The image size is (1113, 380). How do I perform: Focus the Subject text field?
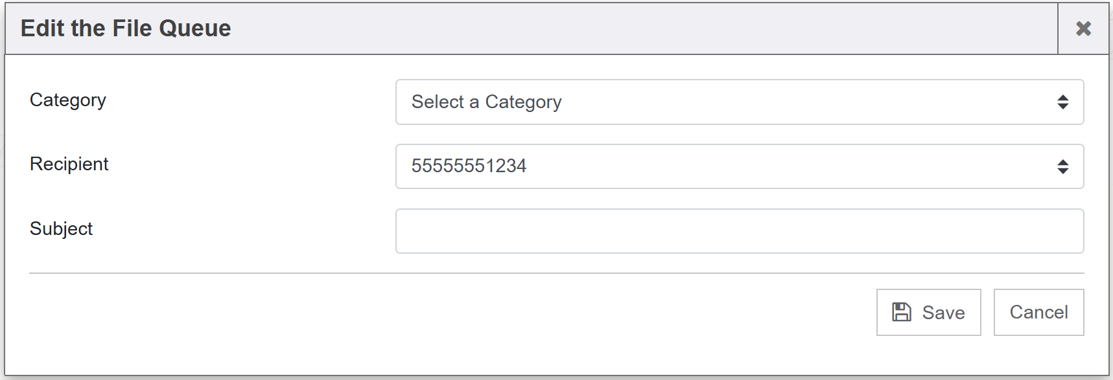pos(739,231)
